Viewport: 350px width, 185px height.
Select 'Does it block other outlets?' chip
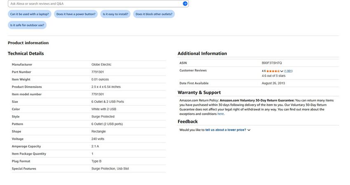click(x=154, y=14)
